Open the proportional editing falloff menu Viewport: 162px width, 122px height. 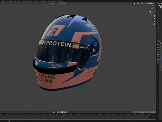coord(68,3)
